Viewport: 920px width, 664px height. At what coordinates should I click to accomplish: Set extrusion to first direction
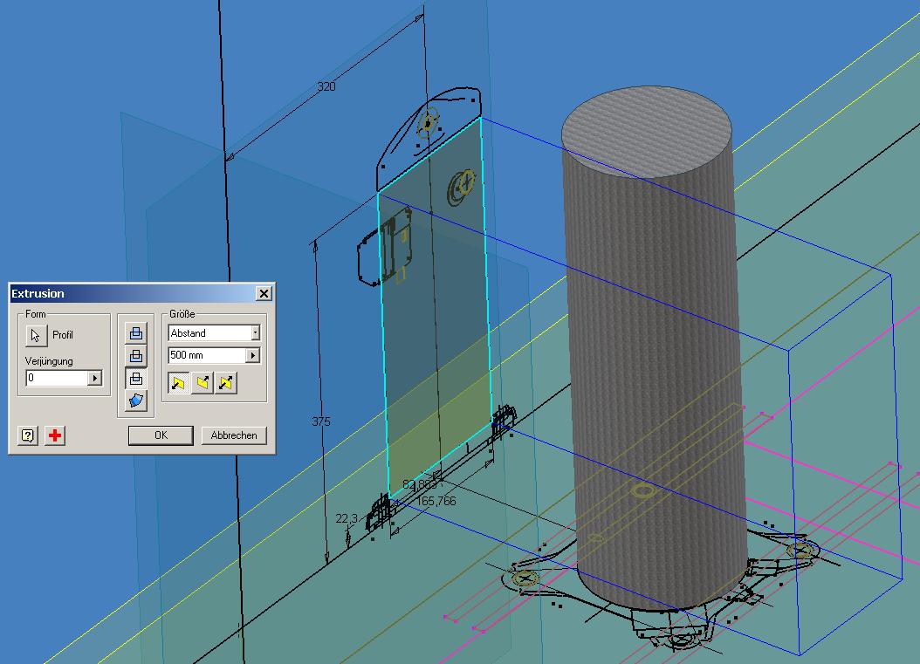(x=179, y=382)
